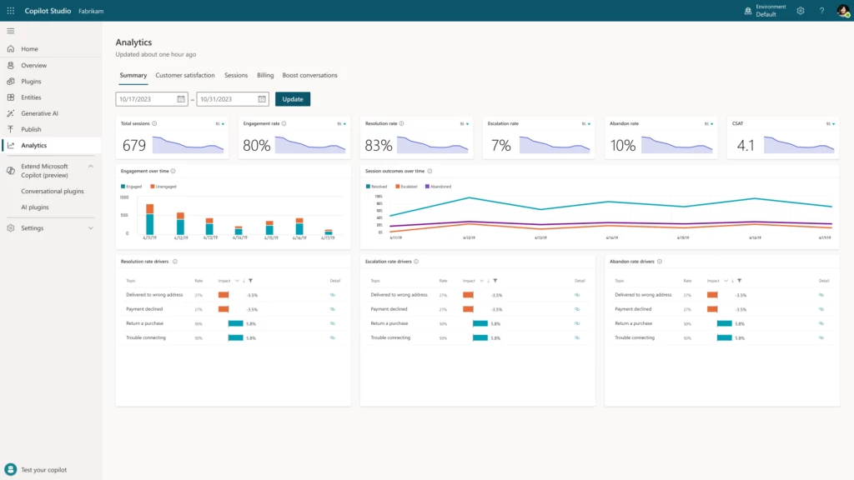Screen dimensions: 854x480
Task: Toggle the navigation pane with the hamburger icon
Action: [x=11, y=30]
